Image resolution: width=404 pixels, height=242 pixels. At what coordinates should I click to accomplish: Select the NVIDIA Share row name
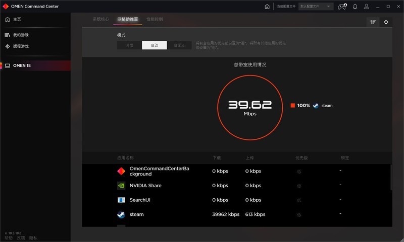point(145,186)
